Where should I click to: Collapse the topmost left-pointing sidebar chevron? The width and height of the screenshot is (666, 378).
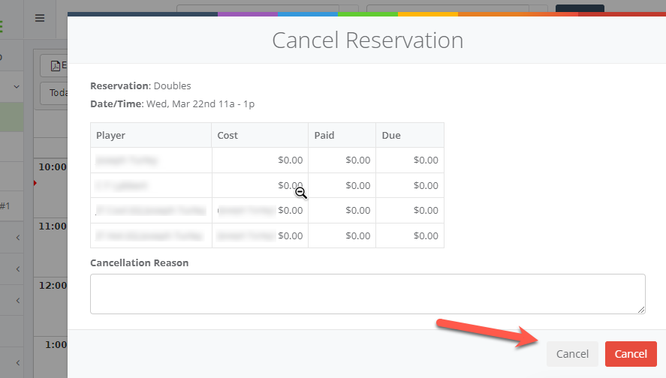coord(18,238)
